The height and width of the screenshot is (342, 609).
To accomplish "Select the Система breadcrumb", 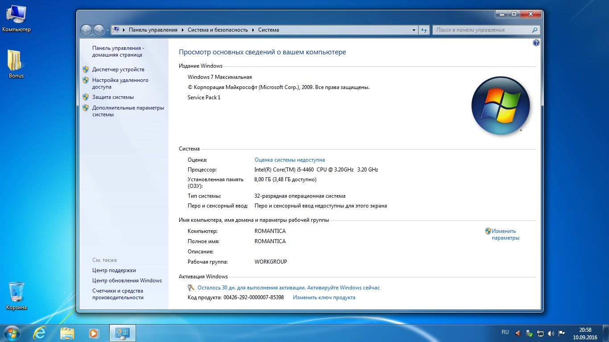I will point(268,30).
